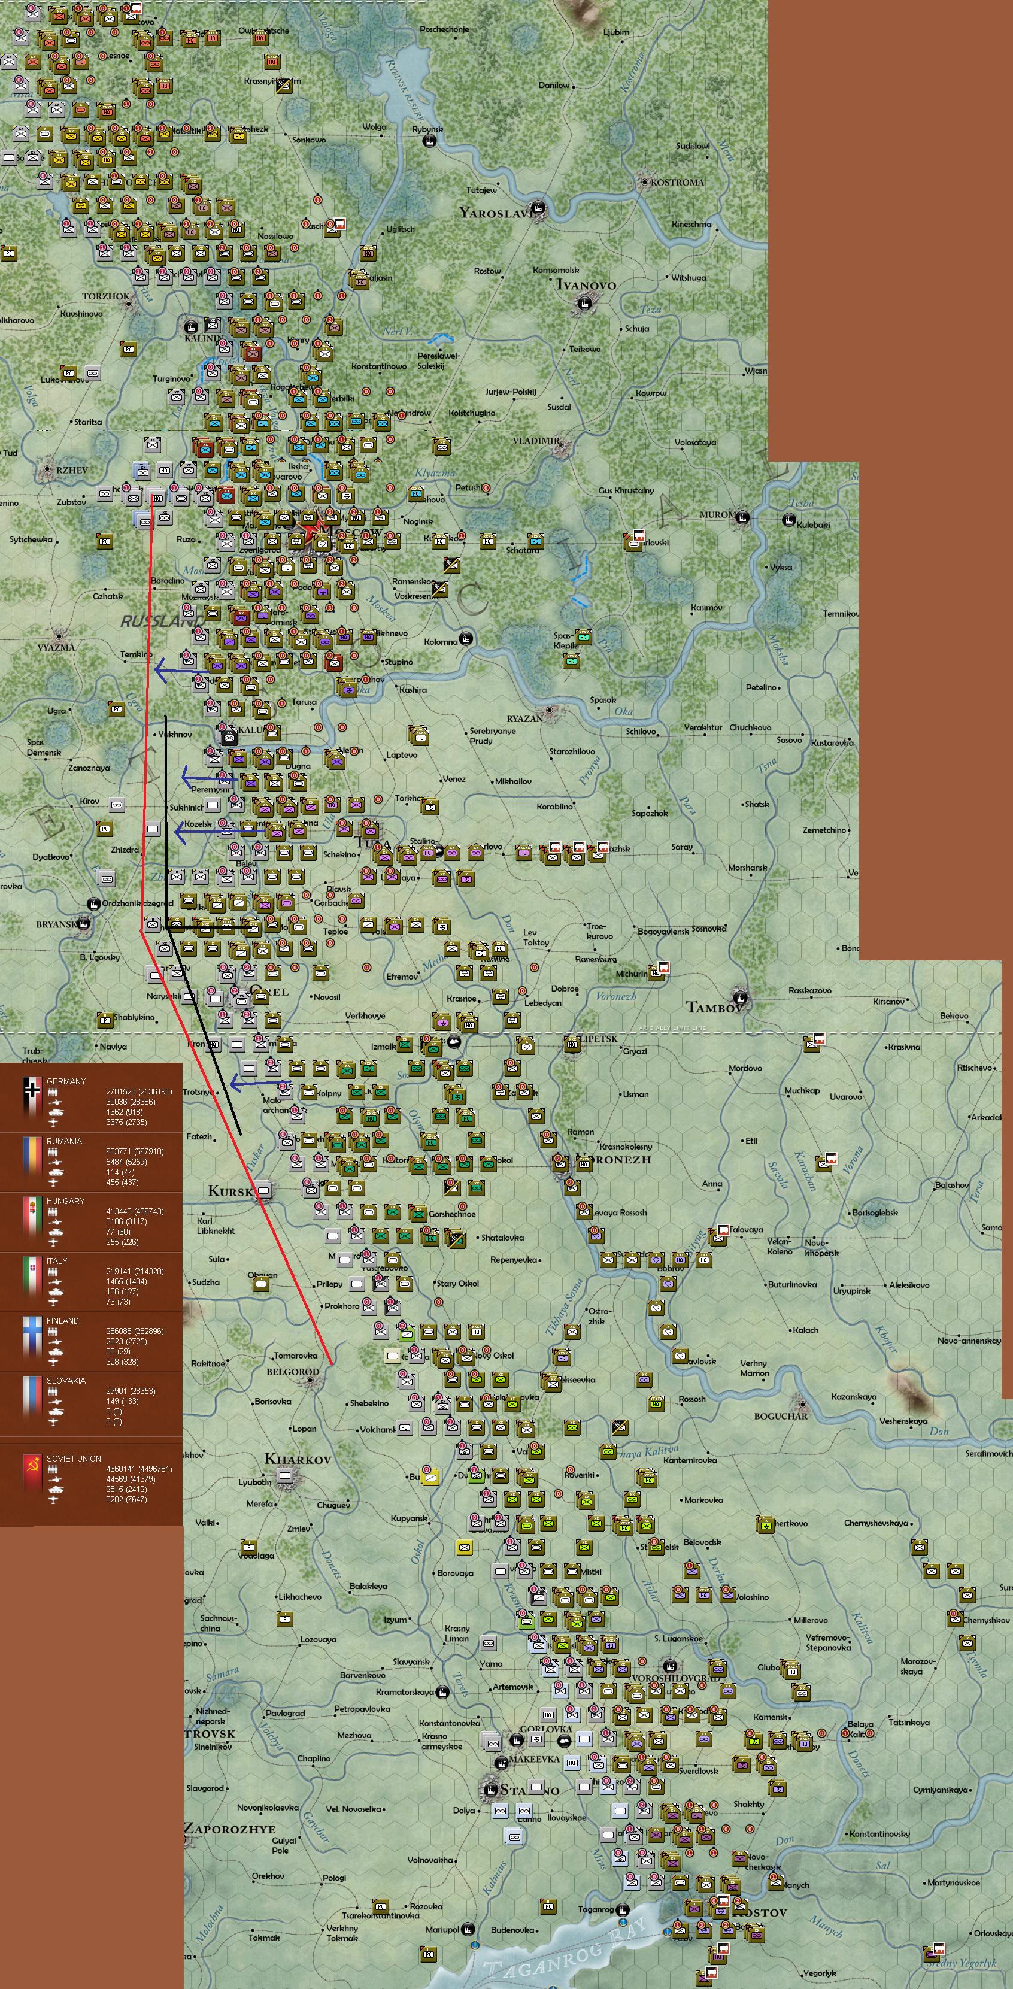Click the Boguchar city marker
Viewport: 1013px width, 1989px height.
coord(802,1403)
